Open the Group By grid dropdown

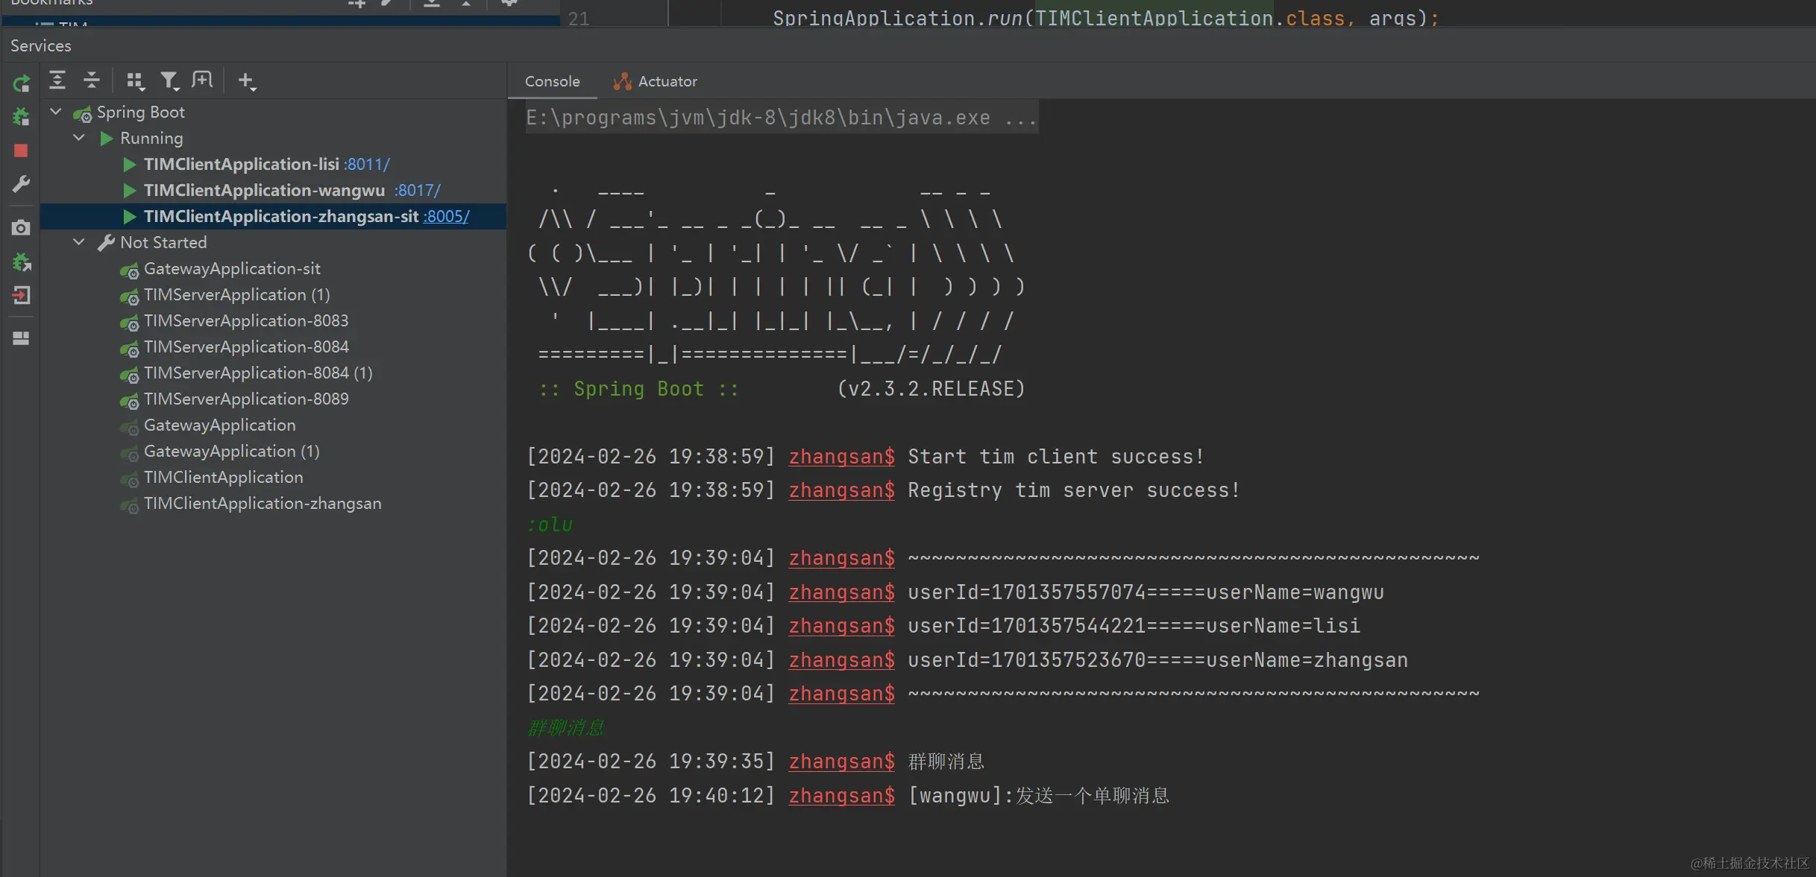(x=135, y=80)
